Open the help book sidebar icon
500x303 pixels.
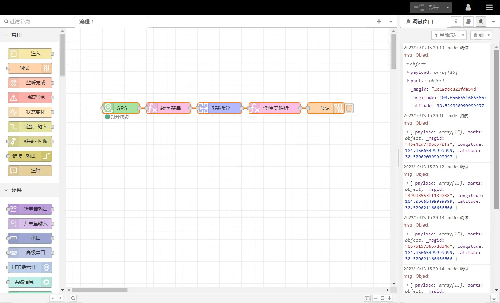[468, 22]
